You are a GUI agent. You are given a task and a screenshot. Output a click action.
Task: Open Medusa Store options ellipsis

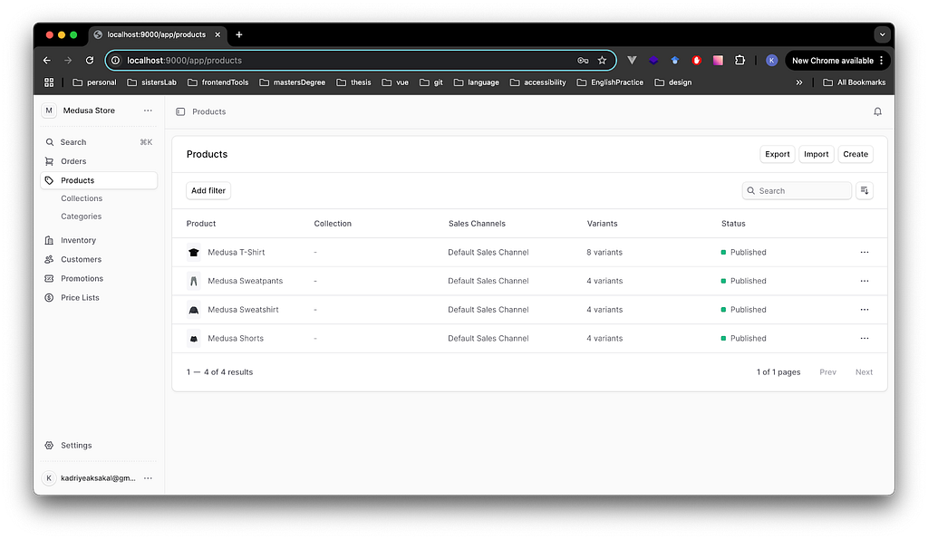148,111
